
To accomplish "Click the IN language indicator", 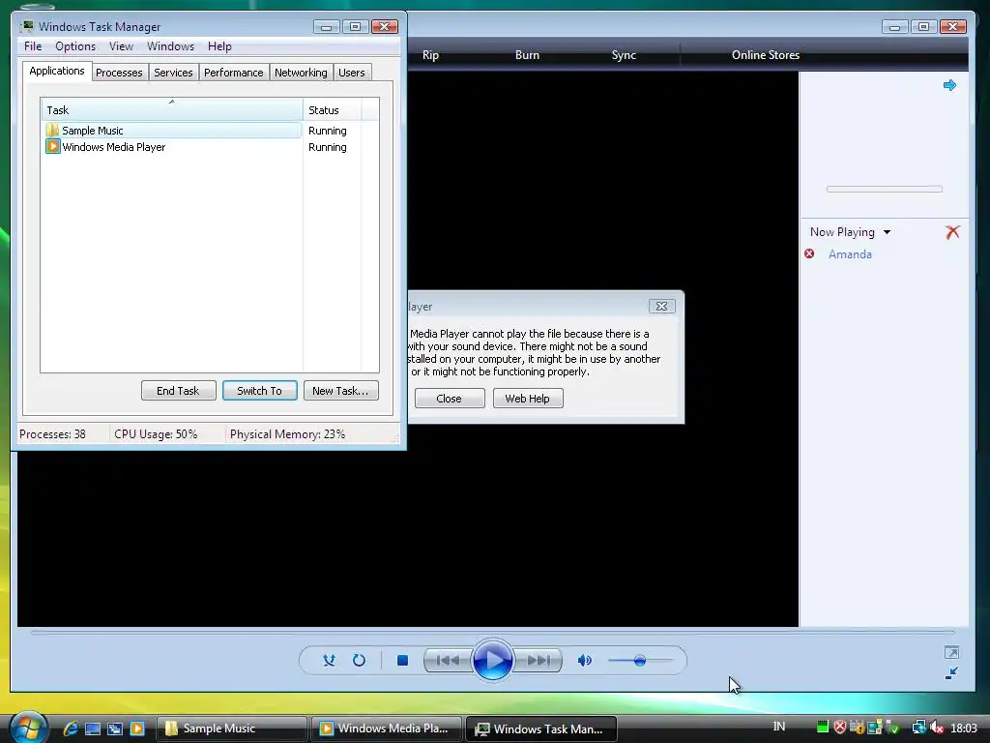I will point(779,727).
